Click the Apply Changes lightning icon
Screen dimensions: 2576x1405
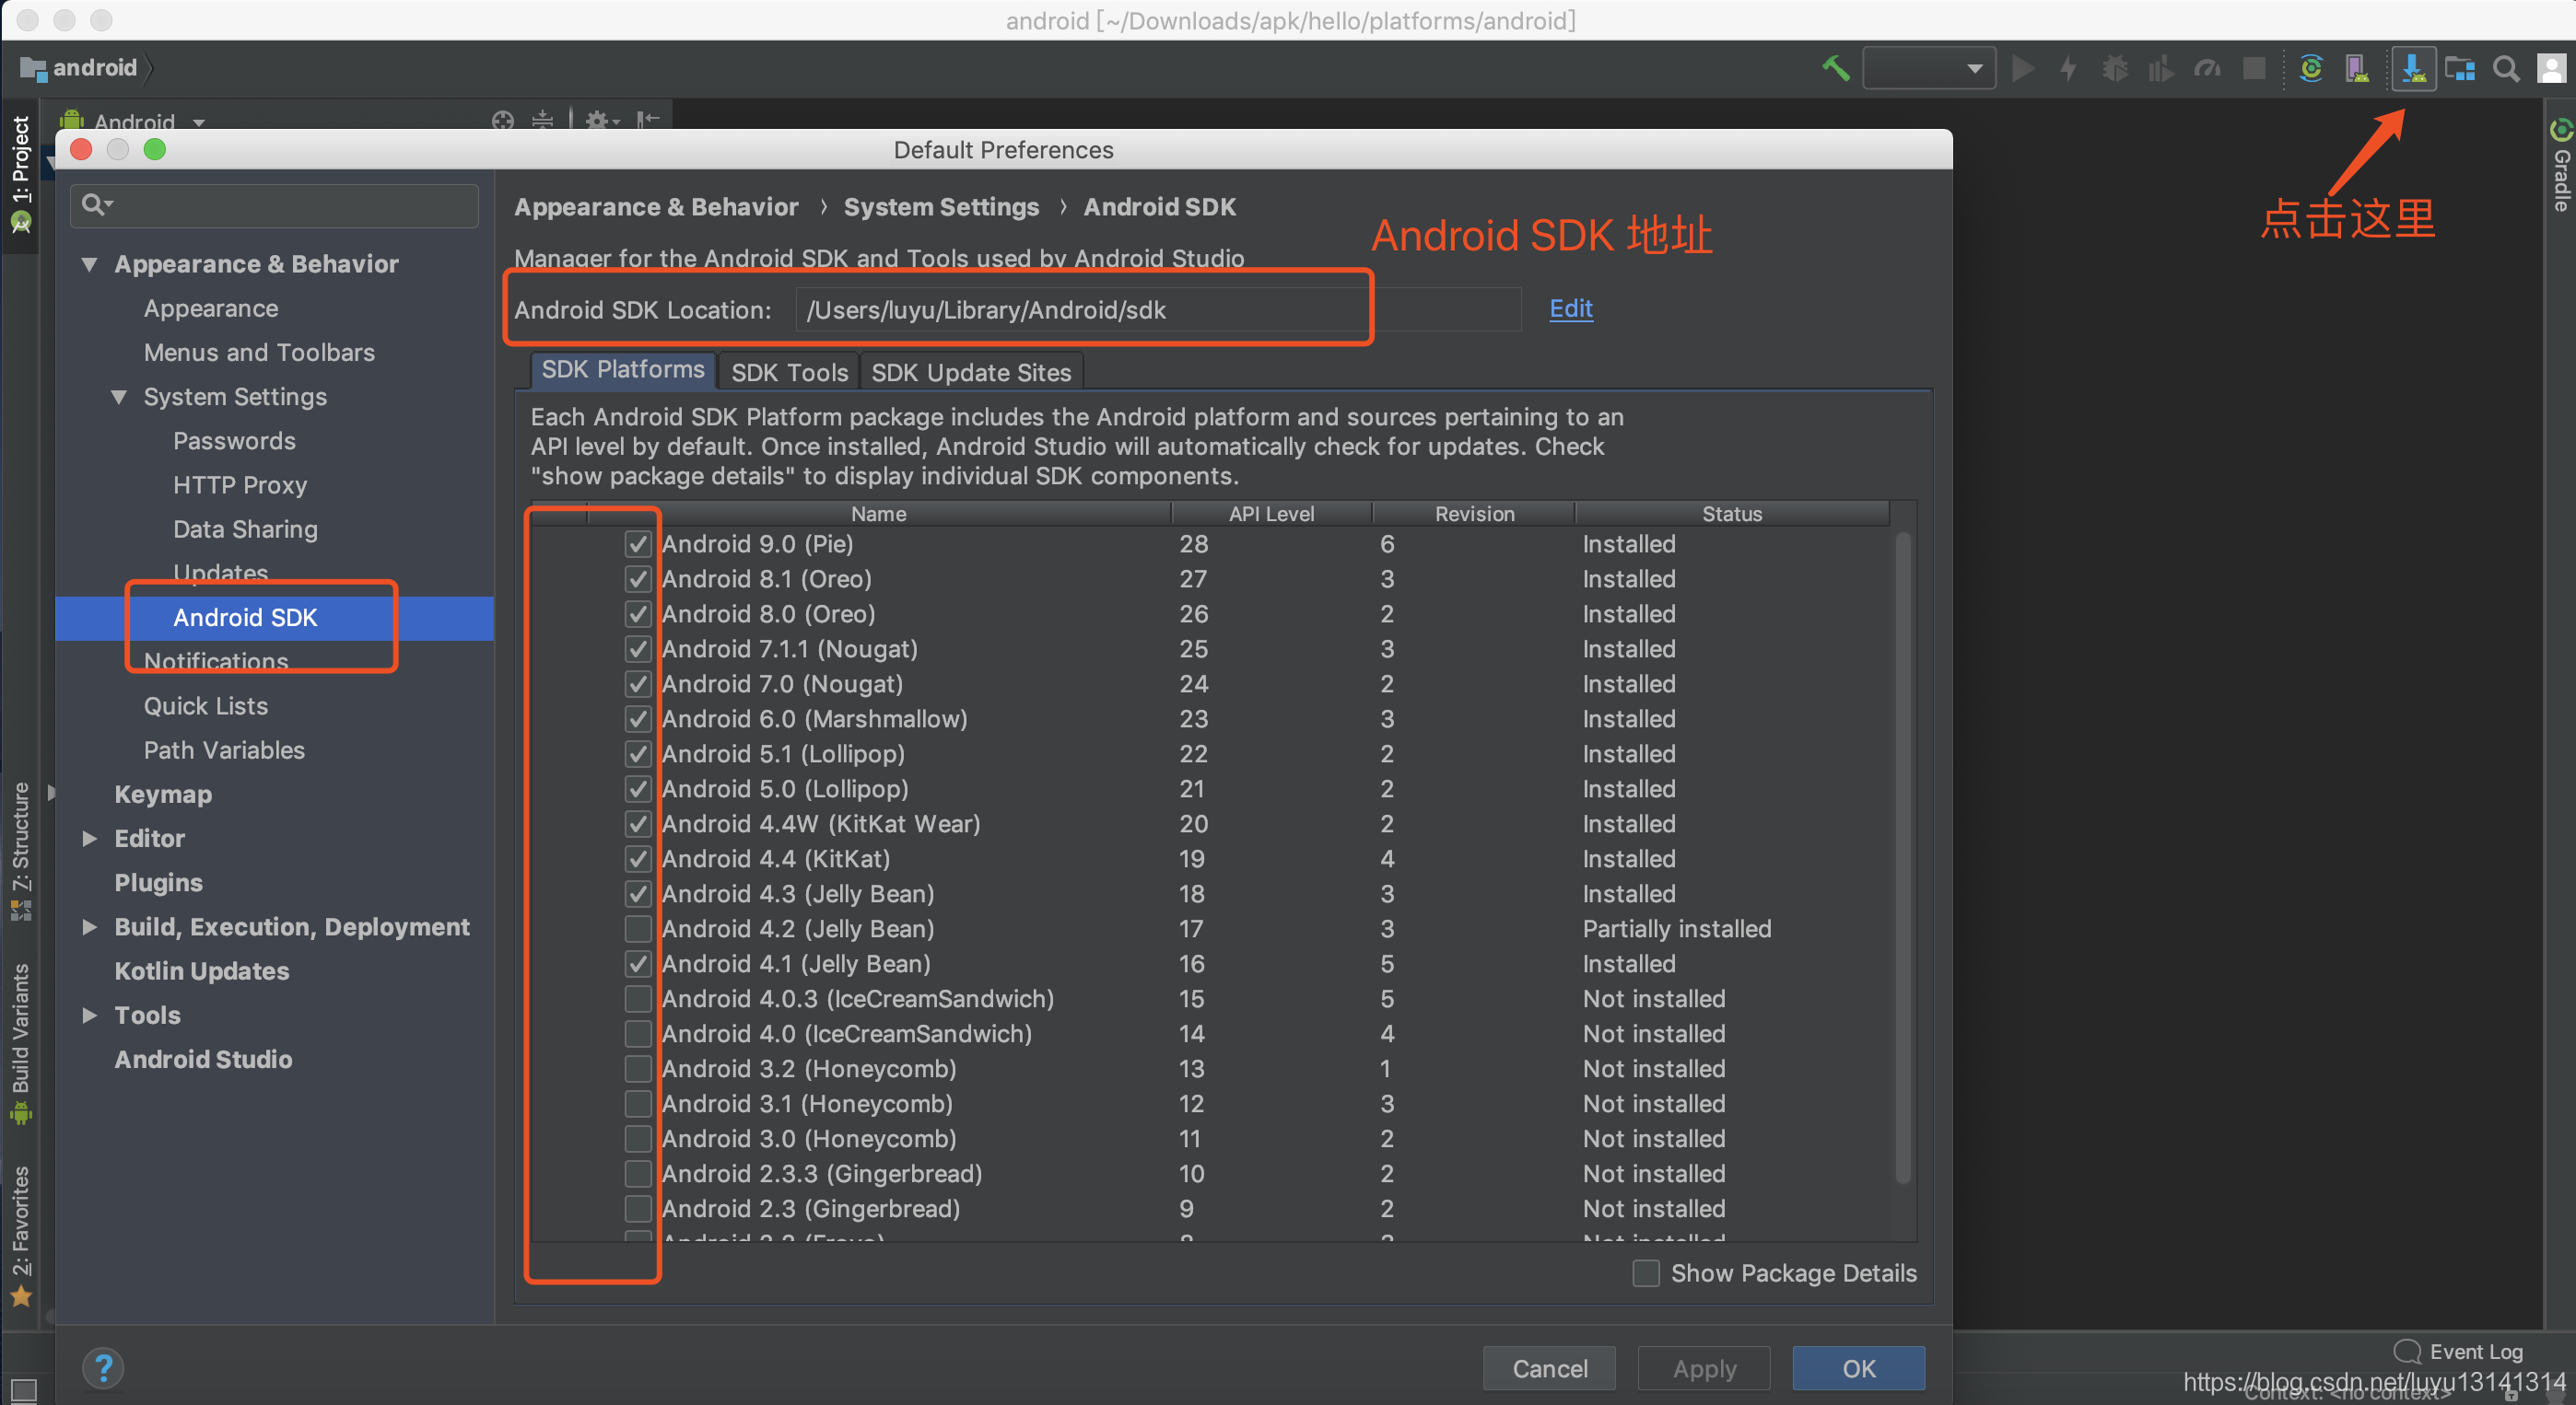(2069, 68)
